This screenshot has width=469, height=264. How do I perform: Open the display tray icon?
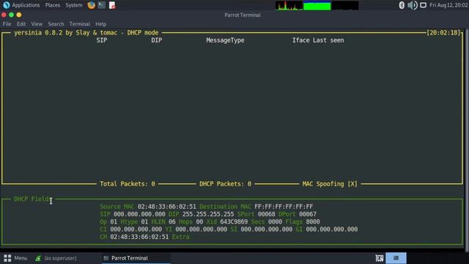(x=423, y=5)
